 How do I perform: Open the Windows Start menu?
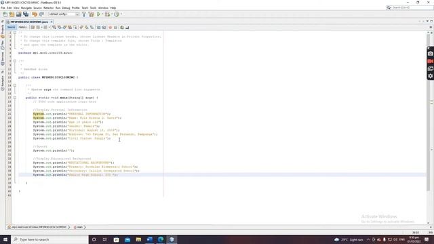(5, 239)
